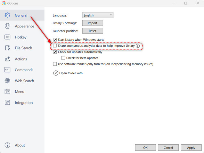Click the Commands terminal icon
The height and width of the screenshot is (153, 204).
click(x=7, y=70)
